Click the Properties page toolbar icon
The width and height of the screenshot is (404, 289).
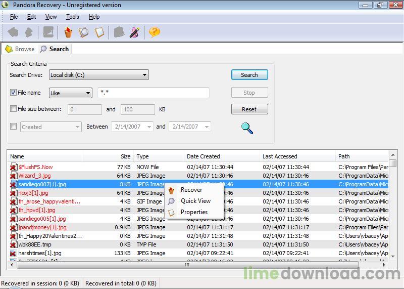(99, 32)
